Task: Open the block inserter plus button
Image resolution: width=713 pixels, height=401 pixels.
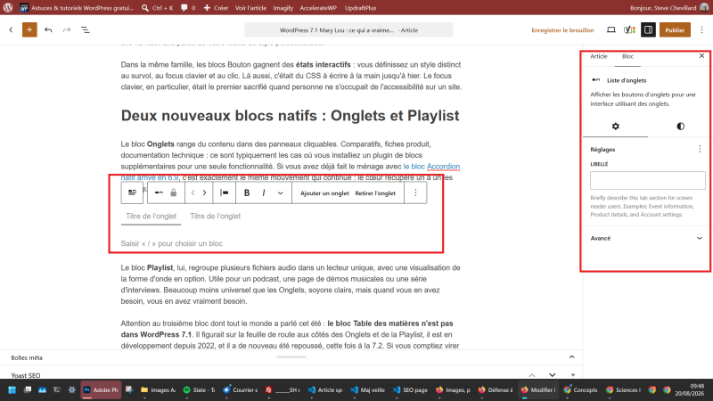Action: (29, 30)
